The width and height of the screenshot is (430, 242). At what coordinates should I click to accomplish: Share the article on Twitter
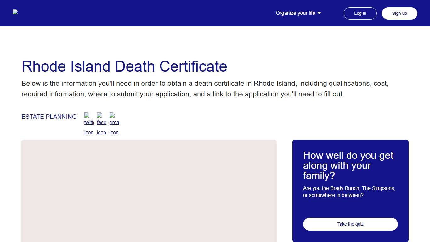click(89, 123)
